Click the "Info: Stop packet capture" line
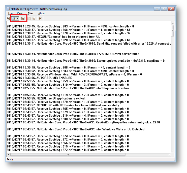The width and height of the screenshot is (187, 173). pyautogui.click(x=68, y=88)
